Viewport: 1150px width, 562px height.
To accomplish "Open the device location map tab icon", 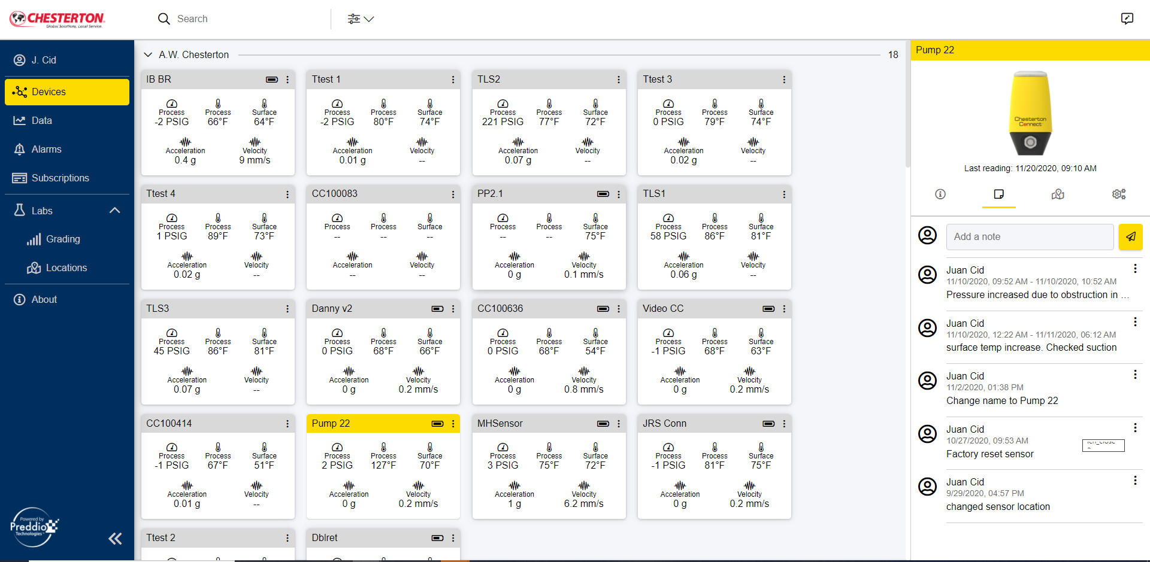I will [1058, 195].
